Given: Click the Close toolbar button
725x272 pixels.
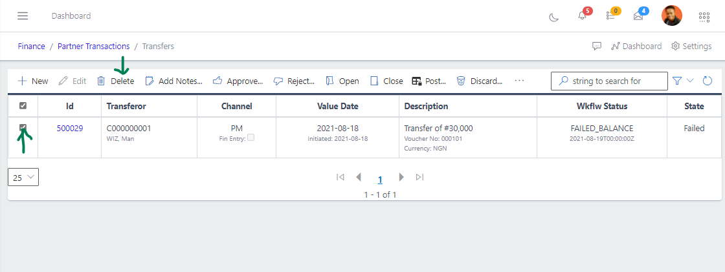Looking at the screenshot, I should 386,81.
